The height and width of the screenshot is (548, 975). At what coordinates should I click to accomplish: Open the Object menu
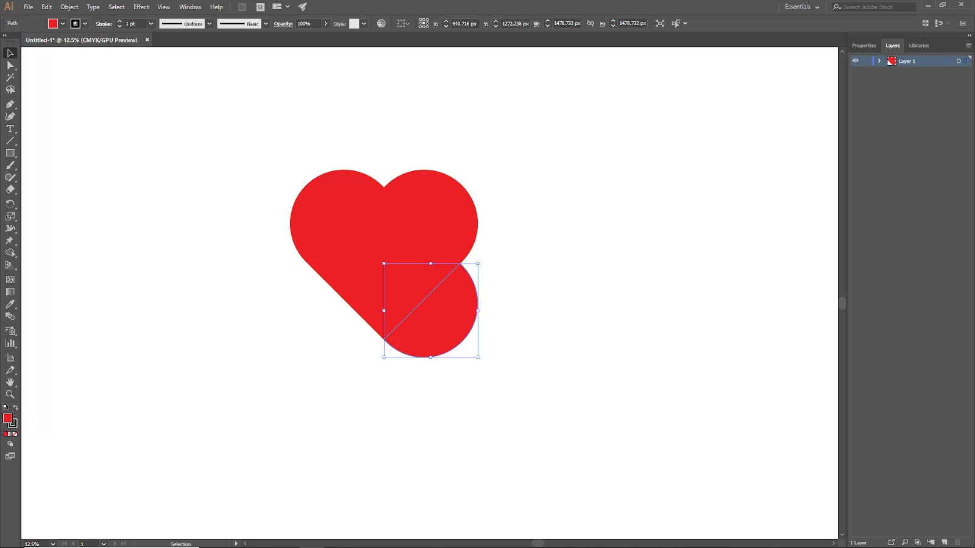point(69,7)
